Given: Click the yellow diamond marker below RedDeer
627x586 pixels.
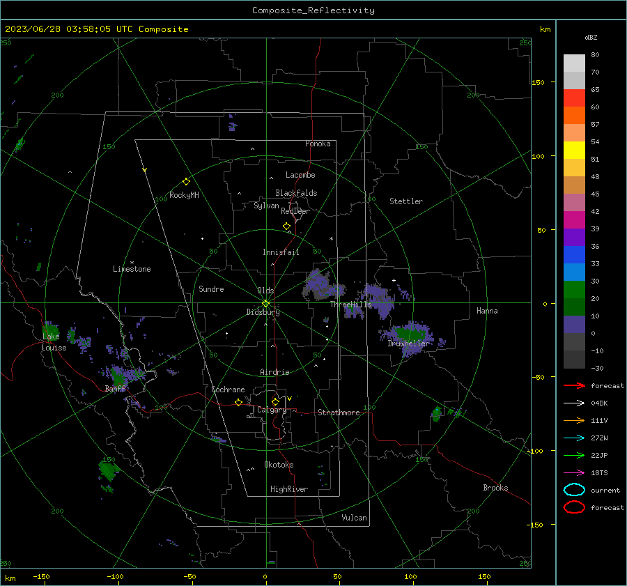Looking at the screenshot, I should click(x=287, y=226).
